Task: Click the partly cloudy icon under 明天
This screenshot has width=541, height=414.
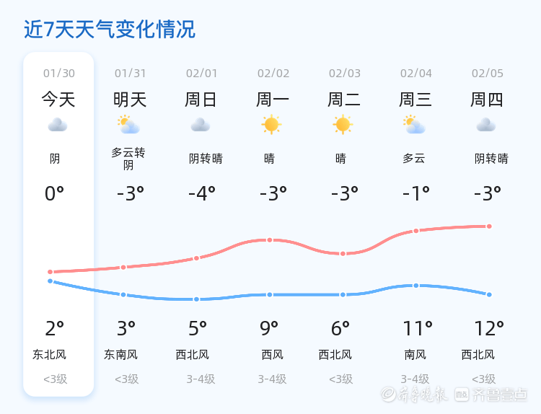Action: point(128,125)
